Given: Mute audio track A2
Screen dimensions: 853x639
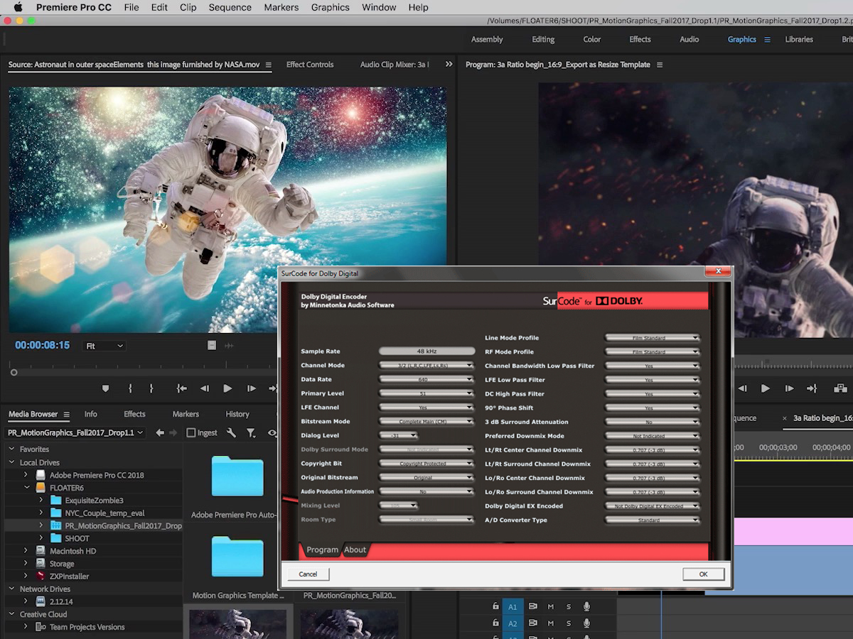Looking at the screenshot, I should click(551, 623).
